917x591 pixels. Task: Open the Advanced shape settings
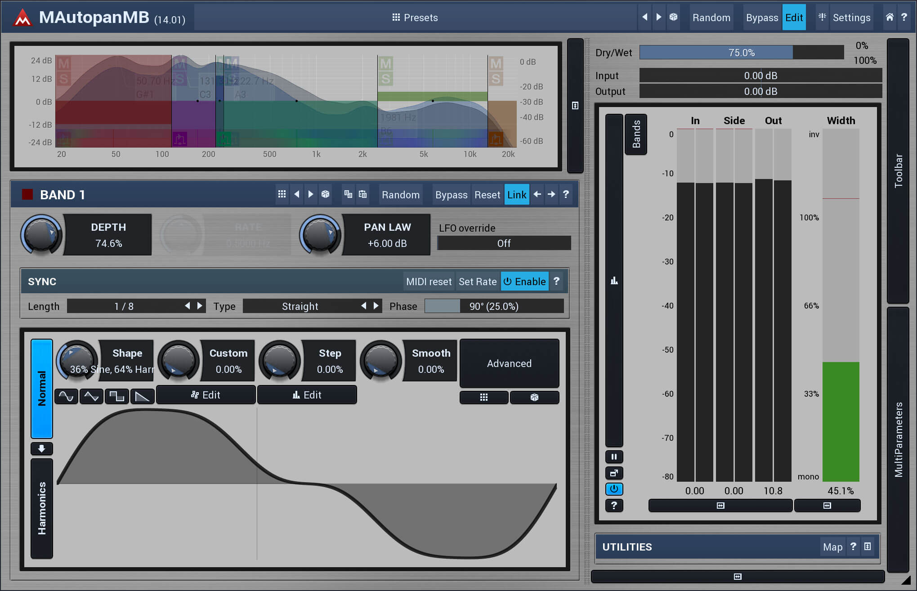509,363
